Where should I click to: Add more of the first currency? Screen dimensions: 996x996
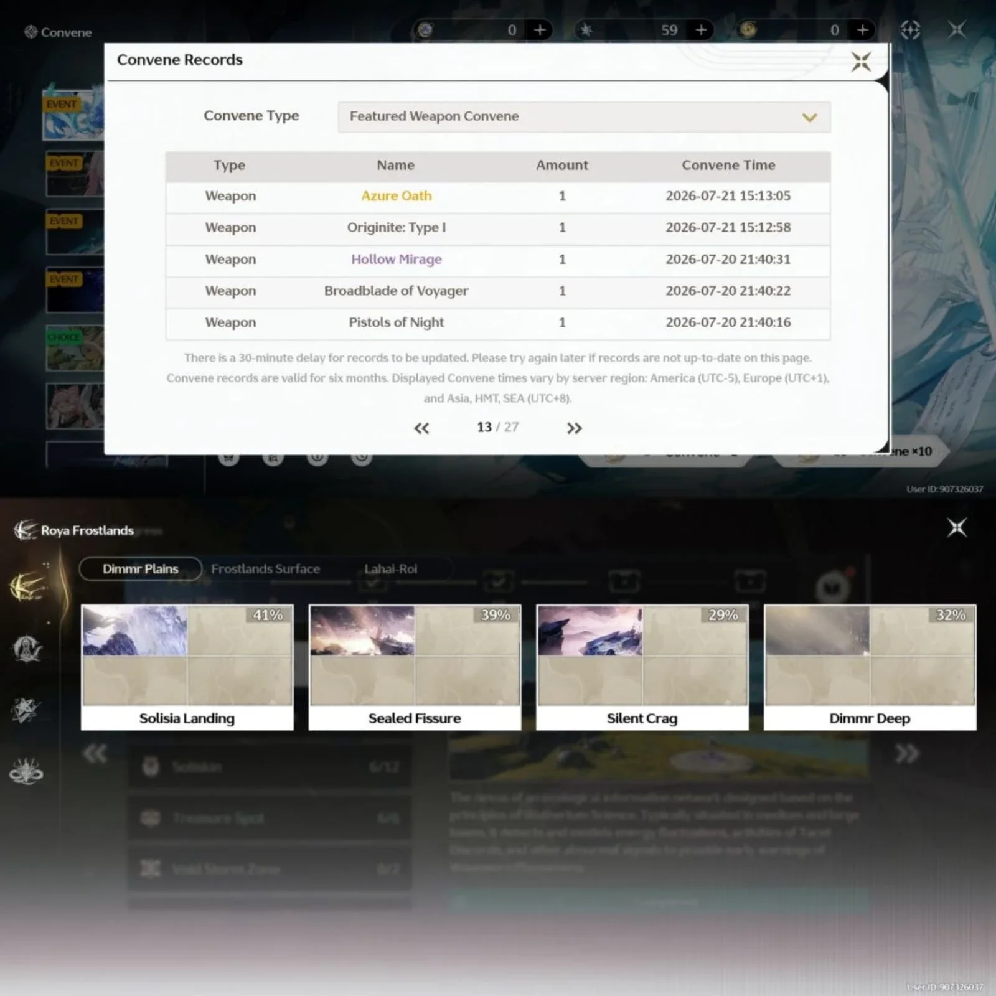(540, 29)
